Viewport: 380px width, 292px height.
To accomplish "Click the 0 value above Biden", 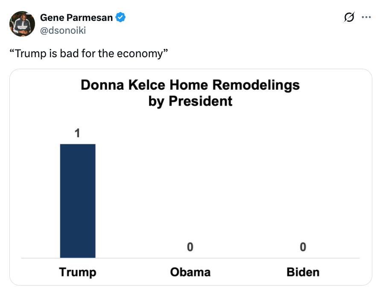I will [303, 247].
